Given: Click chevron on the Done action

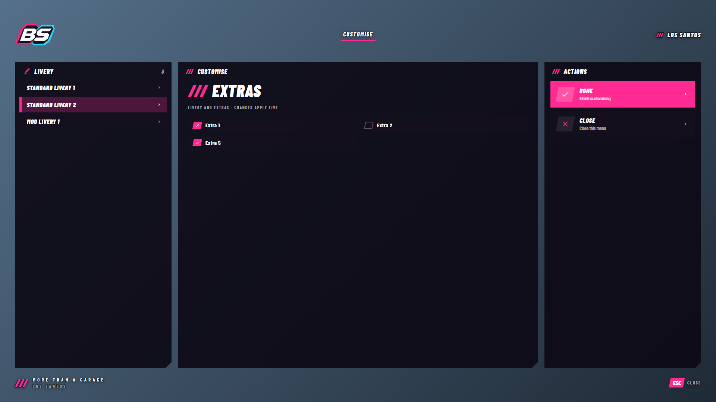Looking at the screenshot, I should pos(685,94).
